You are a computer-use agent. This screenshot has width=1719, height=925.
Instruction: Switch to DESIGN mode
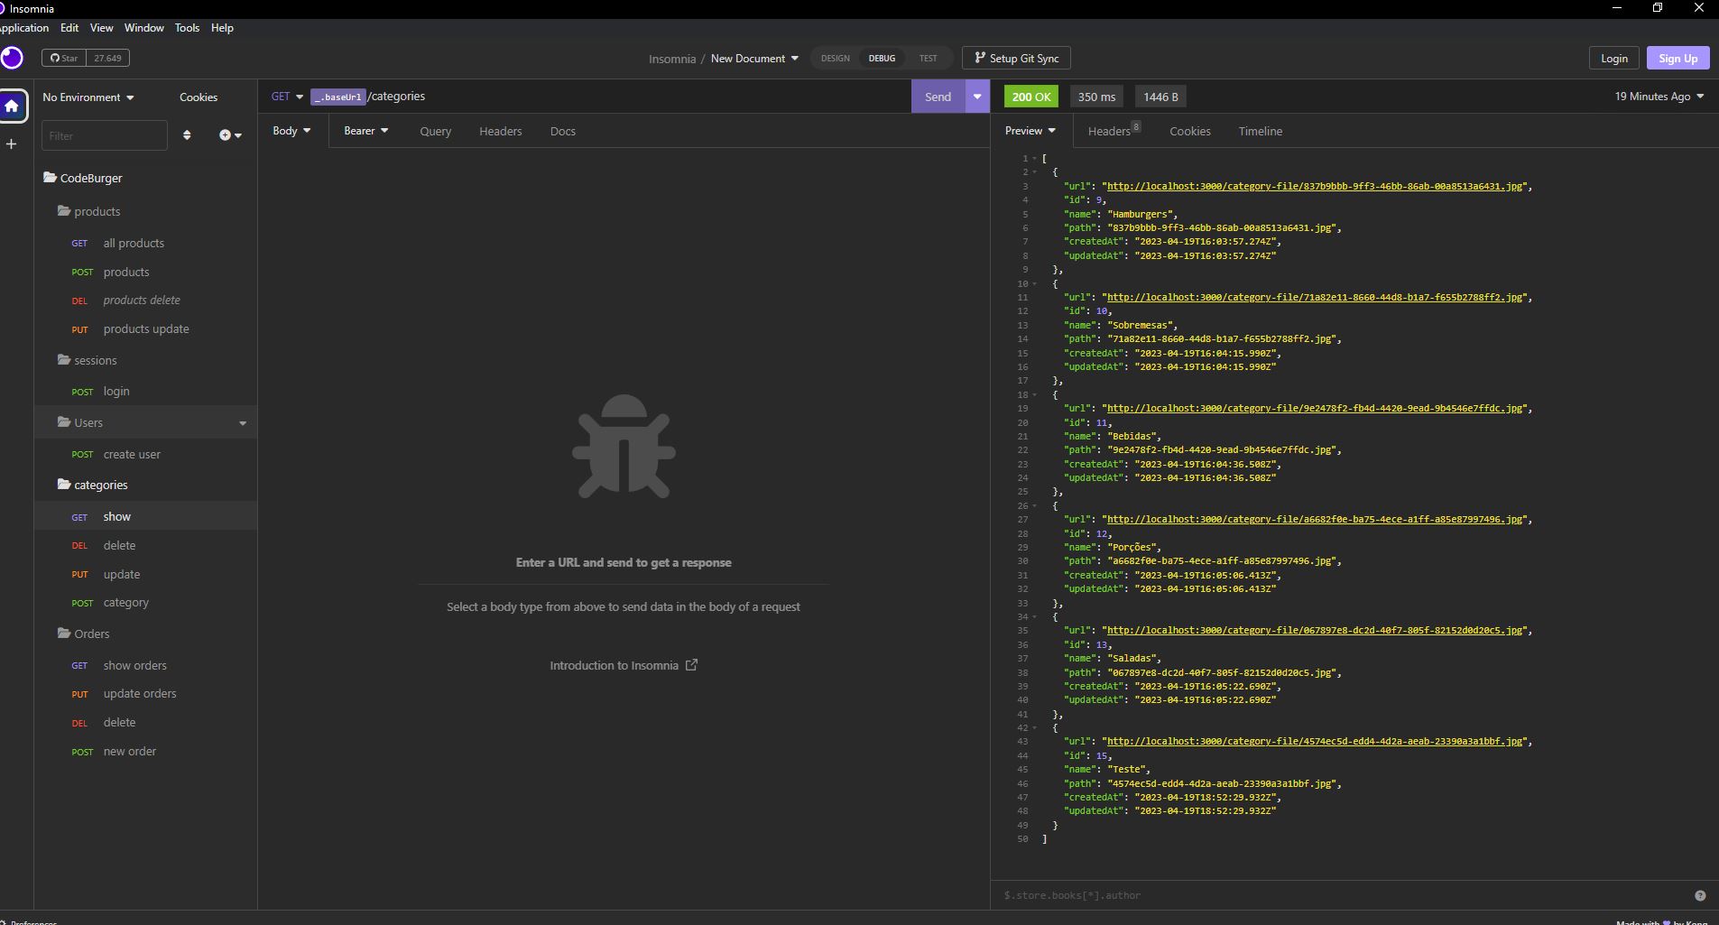click(x=835, y=59)
